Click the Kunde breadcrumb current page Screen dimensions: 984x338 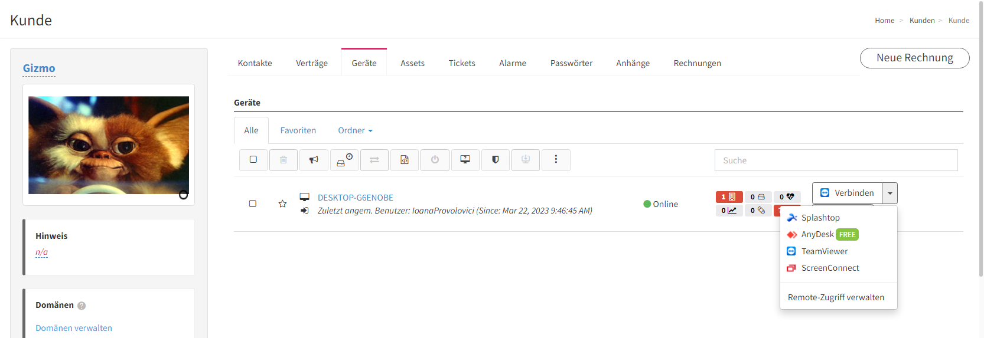click(x=959, y=21)
